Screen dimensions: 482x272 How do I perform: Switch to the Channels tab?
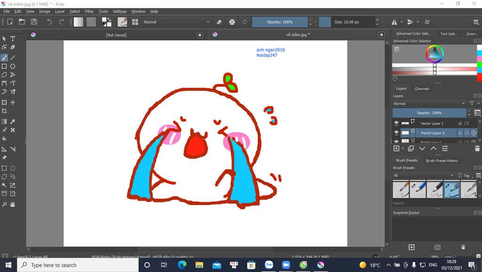[421, 89]
